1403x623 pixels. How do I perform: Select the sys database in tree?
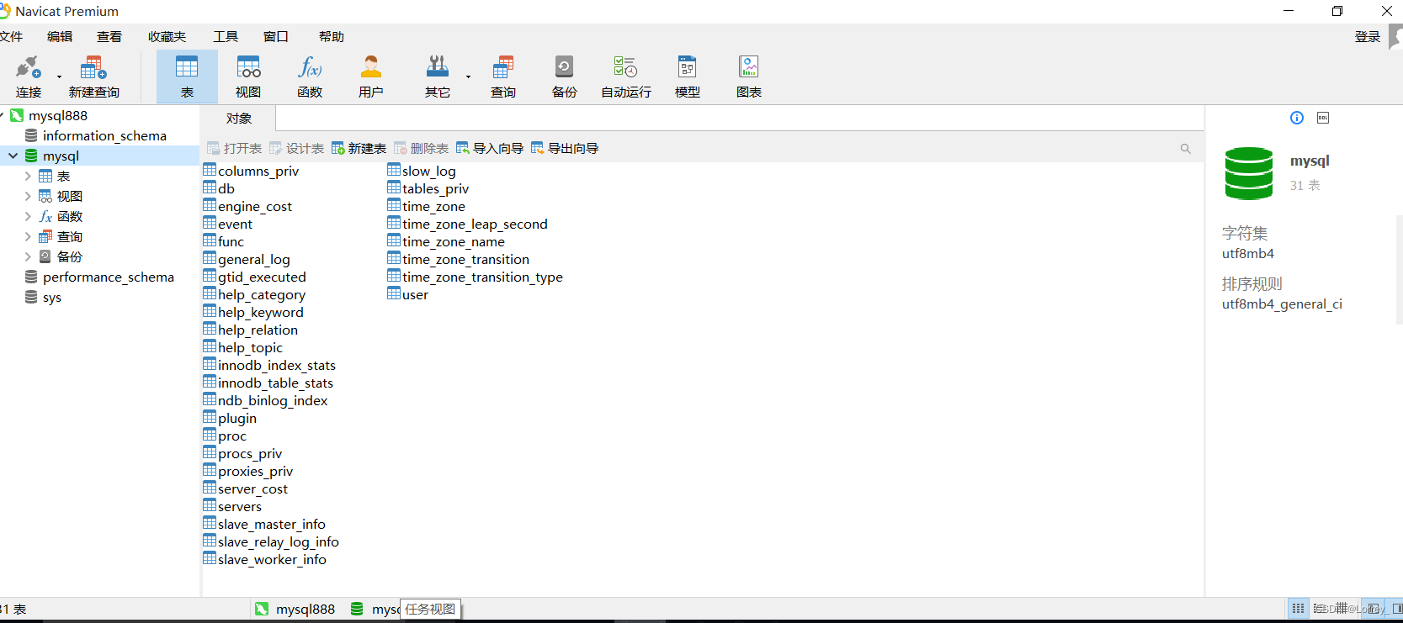tap(51, 297)
